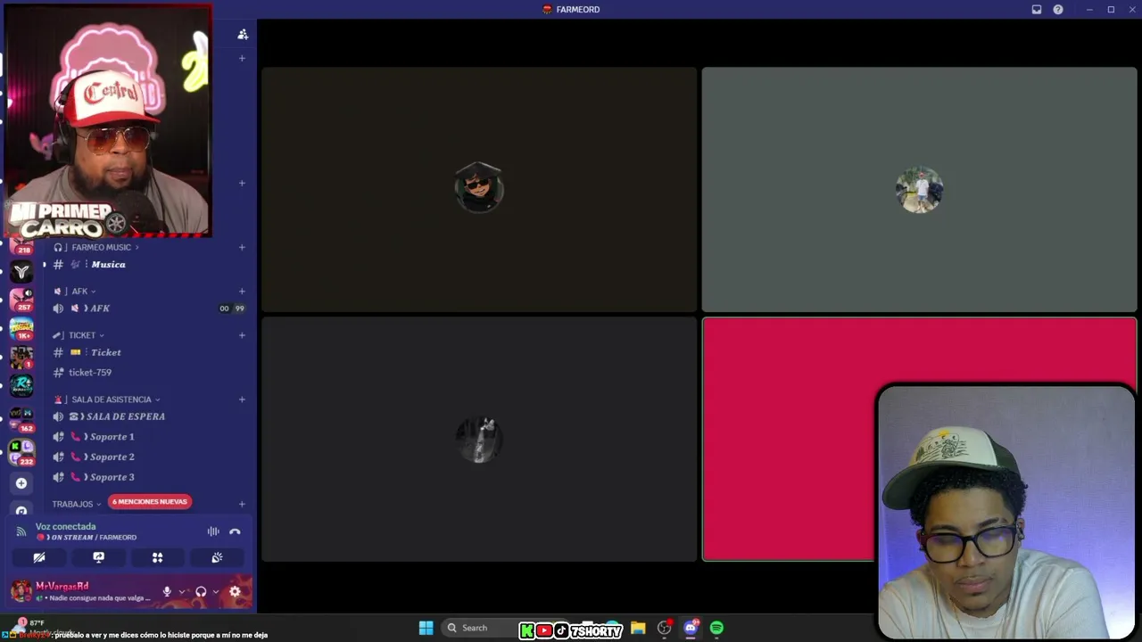Open headphone output options arrow

pyautogui.click(x=216, y=591)
